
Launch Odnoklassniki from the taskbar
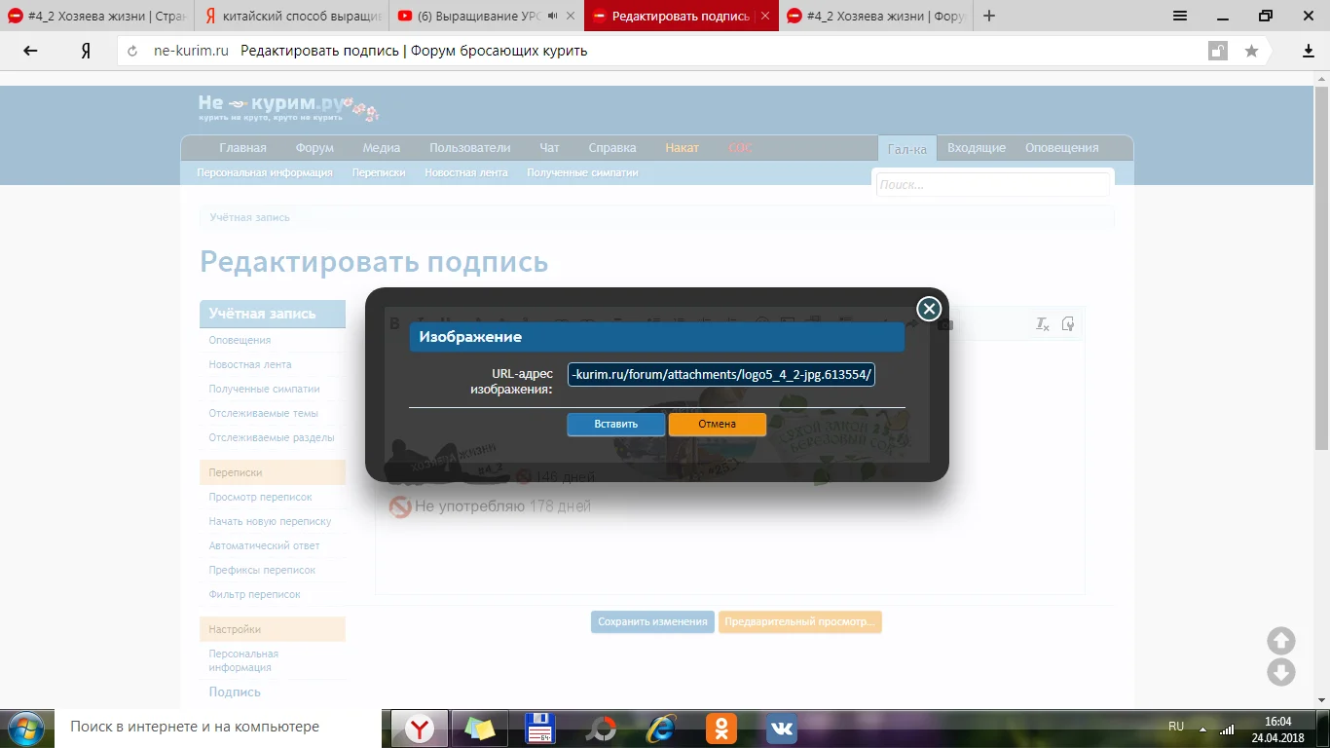(721, 728)
